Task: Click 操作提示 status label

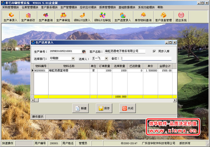Action: (x=38, y=116)
